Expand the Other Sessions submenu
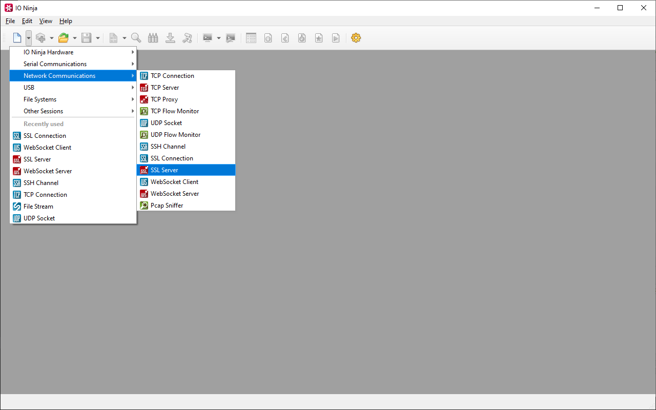The image size is (656, 410). [73, 111]
